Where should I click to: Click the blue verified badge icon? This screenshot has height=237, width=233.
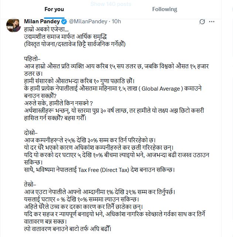pos(64,21)
